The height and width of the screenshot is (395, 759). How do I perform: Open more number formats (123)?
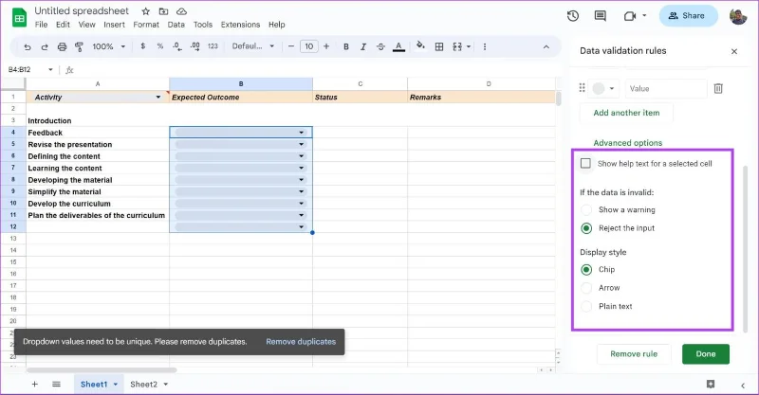pos(213,45)
